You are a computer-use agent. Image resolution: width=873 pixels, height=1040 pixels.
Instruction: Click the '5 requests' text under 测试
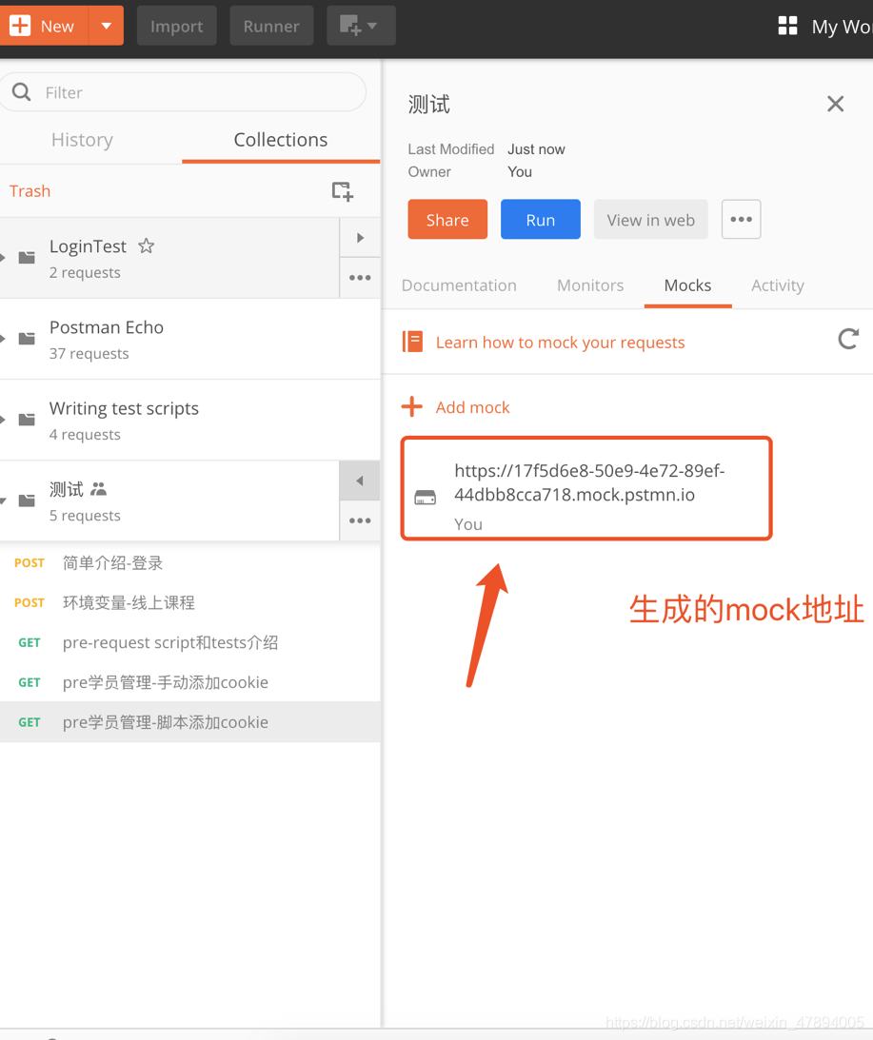[85, 516]
